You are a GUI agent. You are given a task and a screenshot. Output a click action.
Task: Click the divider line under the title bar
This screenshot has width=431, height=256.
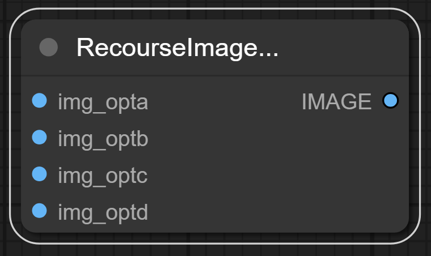pyautogui.click(x=216, y=75)
